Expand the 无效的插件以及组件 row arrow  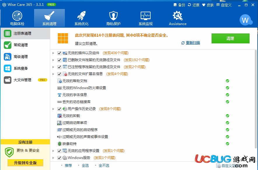(x=53, y=53)
